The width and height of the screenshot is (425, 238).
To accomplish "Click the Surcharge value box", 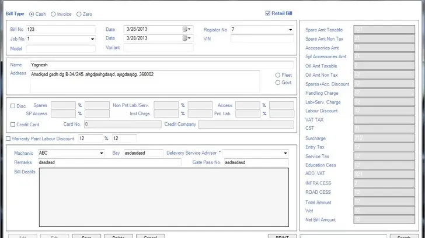I will pos(384,138).
